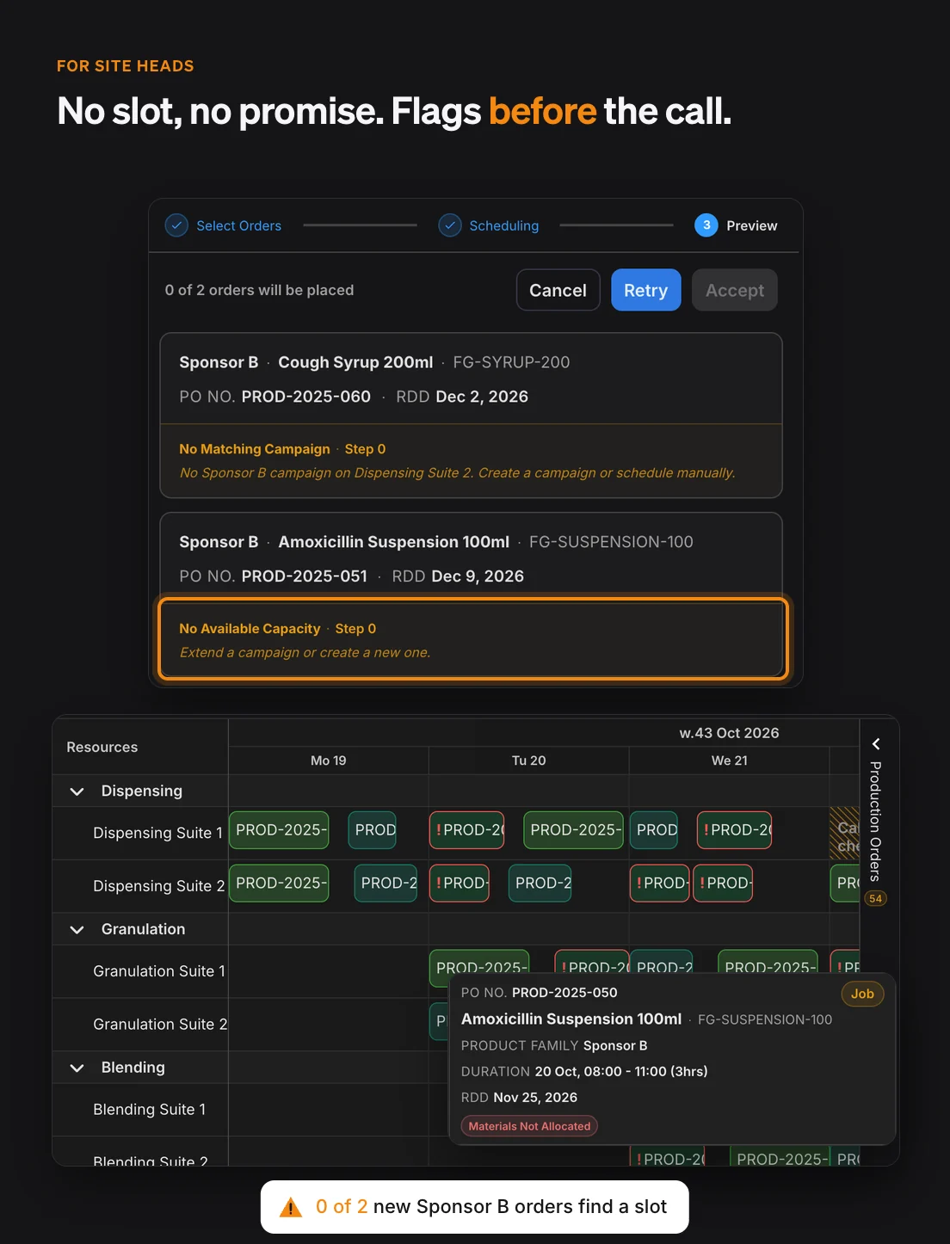This screenshot has height=1244, width=950.
Task: Click the We 21 day column header
Action: [730, 761]
